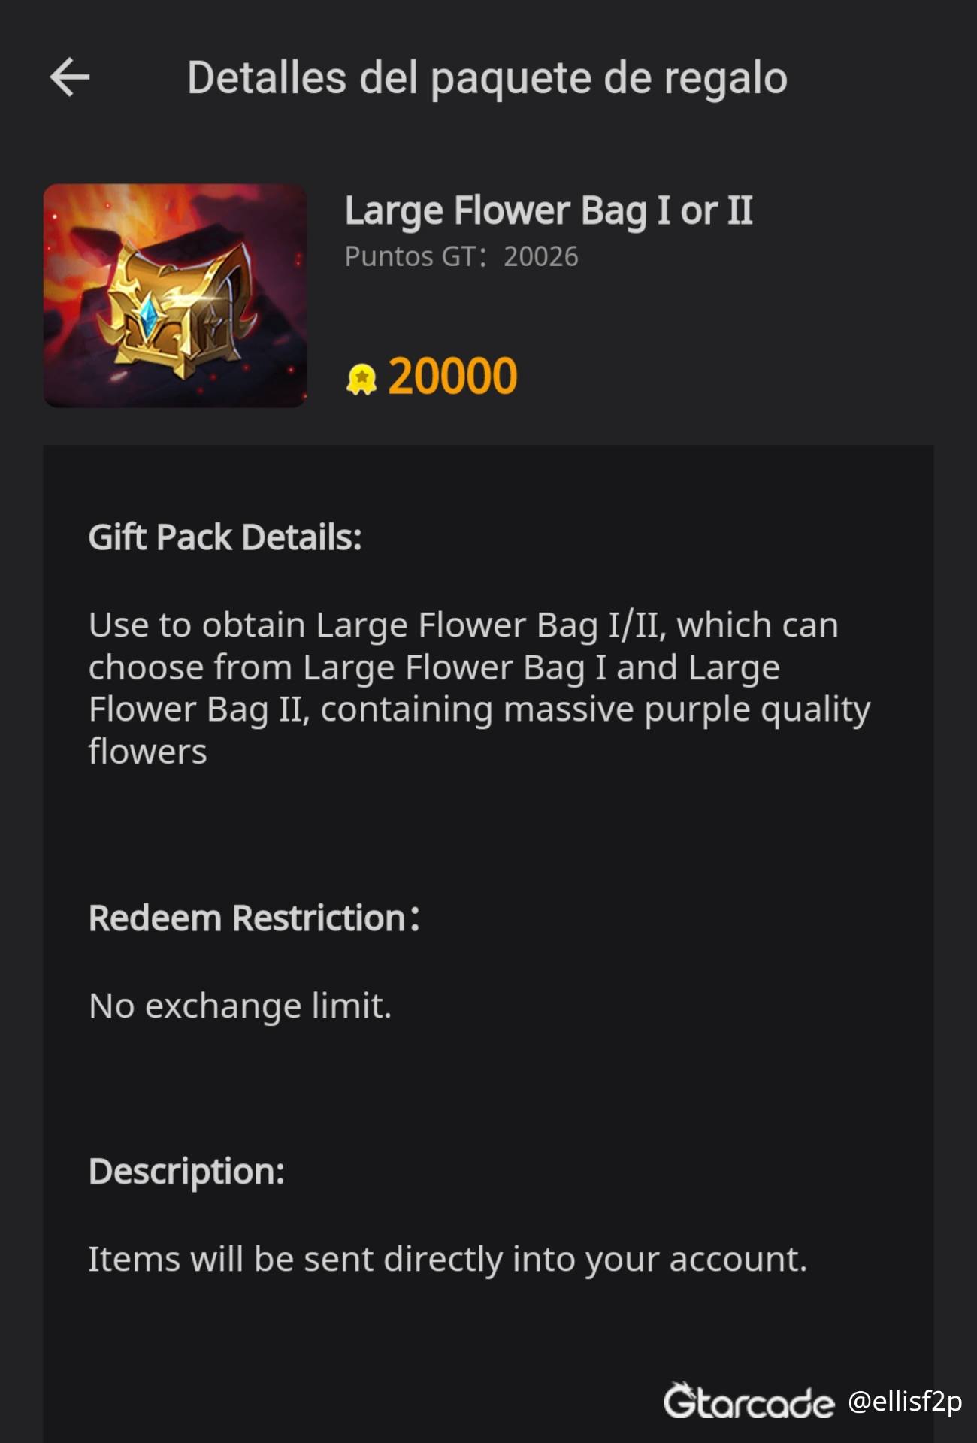
Task: Click the "Redeem Restriction:" heading
Action: coord(254,918)
